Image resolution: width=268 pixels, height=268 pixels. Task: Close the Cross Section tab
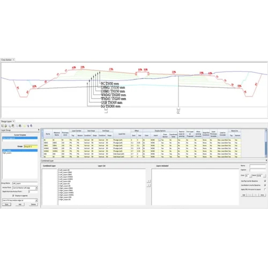(13, 60)
